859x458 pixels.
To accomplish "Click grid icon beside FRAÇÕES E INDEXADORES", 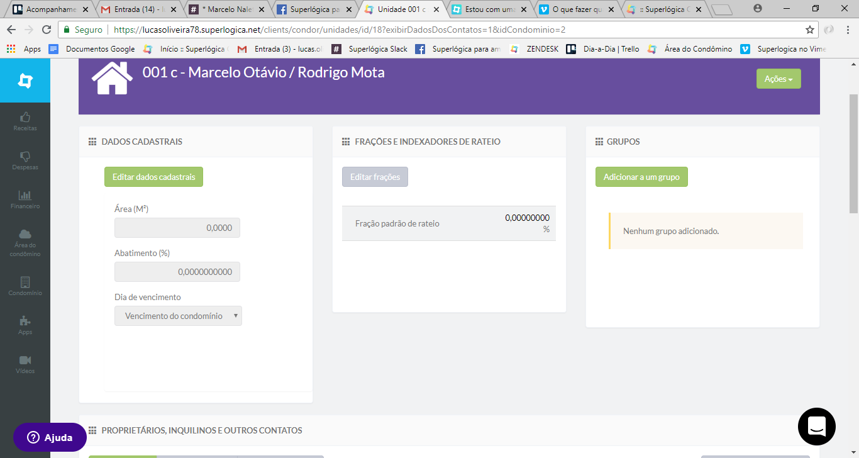I will point(346,142).
